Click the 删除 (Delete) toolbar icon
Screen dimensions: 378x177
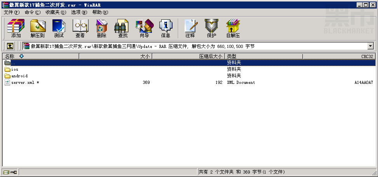[x=101, y=29]
